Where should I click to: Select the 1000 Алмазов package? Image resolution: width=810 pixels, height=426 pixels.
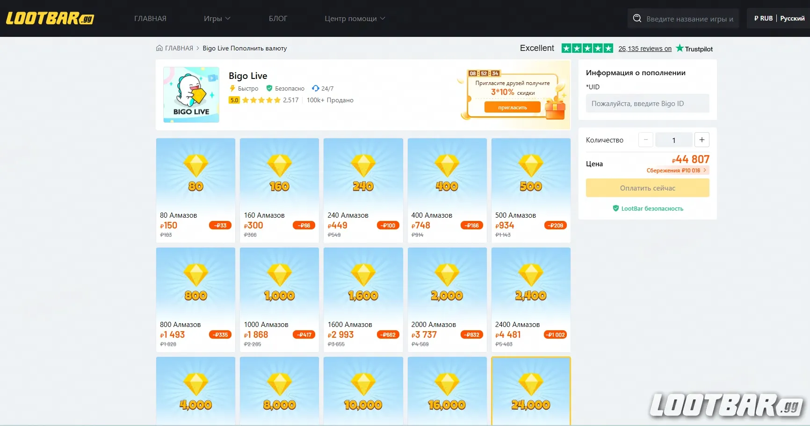tap(279, 299)
